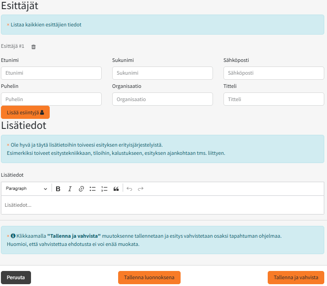Dismiss the 'Listaa kaikkien esittäjien tiedot' notice
This screenshot has height=286, width=327.
(x=8, y=25)
